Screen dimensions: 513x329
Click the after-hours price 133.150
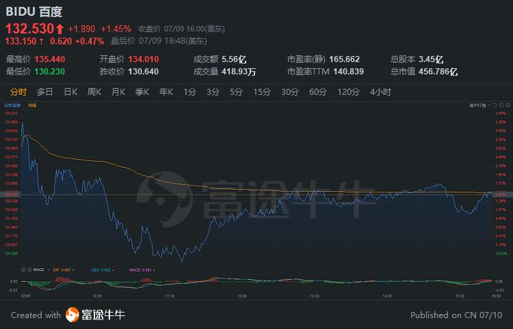tap(21, 41)
